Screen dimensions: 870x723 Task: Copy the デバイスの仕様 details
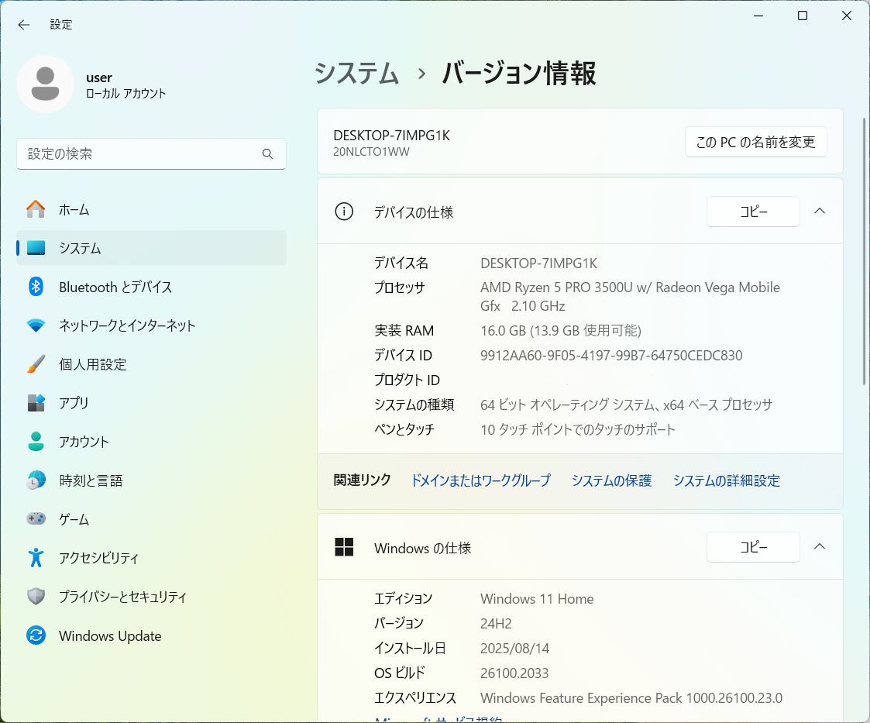(752, 212)
